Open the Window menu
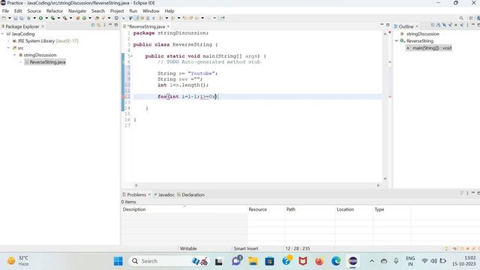The width and height of the screenshot is (480, 270). pyautogui.click(x=151, y=10)
